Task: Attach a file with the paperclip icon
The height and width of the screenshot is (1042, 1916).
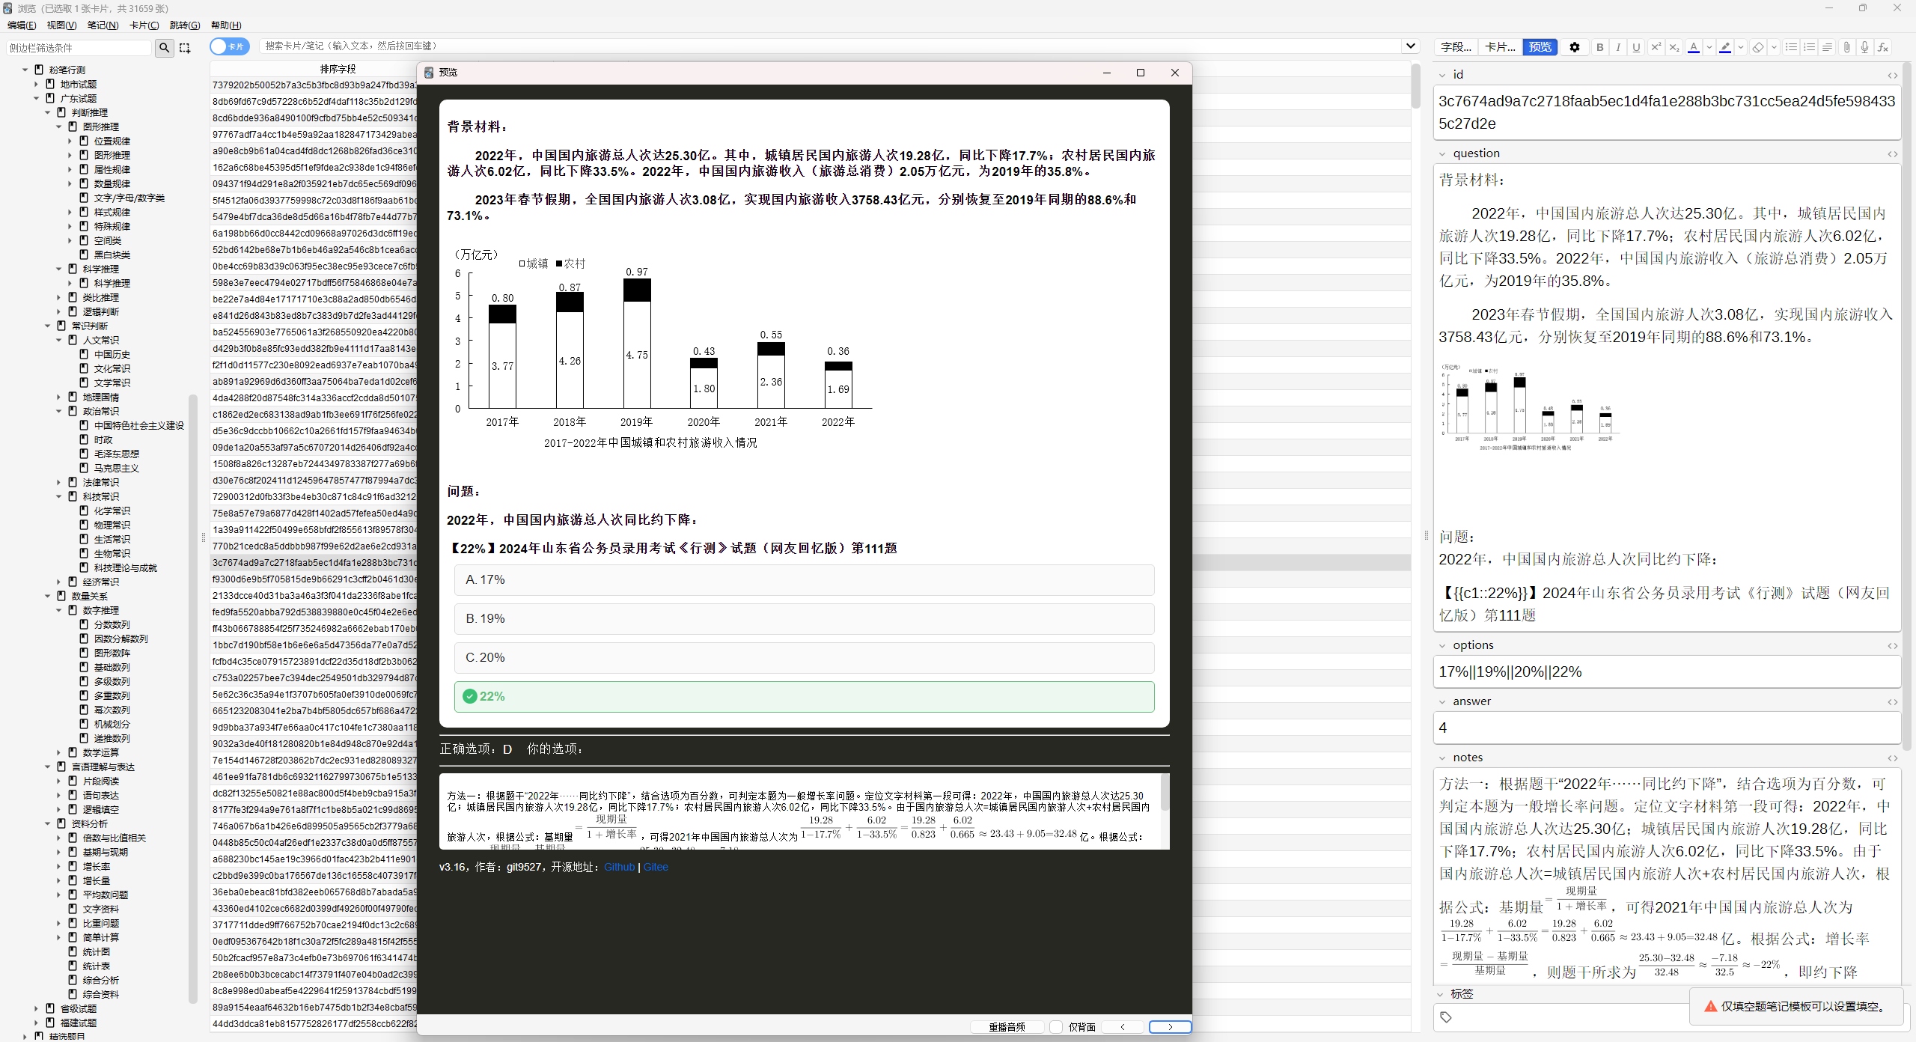Action: pyautogui.click(x=1846, y=47)
